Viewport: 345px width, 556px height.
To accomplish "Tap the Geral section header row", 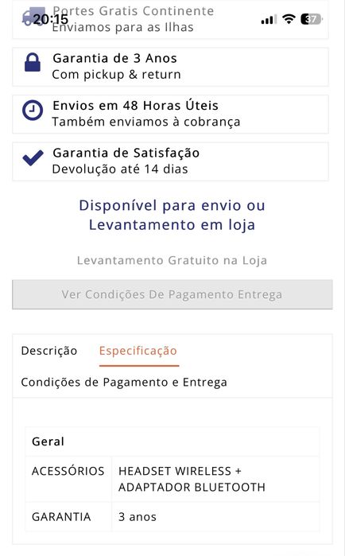I will point(172,441).
